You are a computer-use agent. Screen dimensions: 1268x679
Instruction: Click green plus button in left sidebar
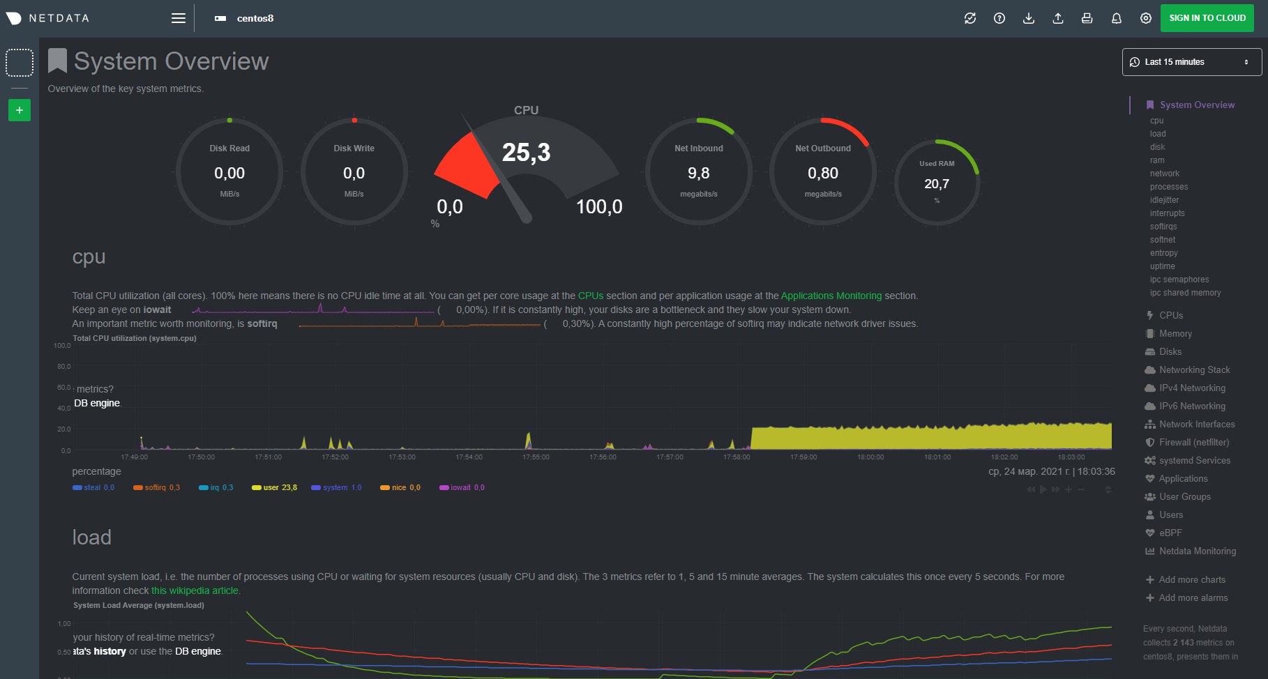pos(20,110)
